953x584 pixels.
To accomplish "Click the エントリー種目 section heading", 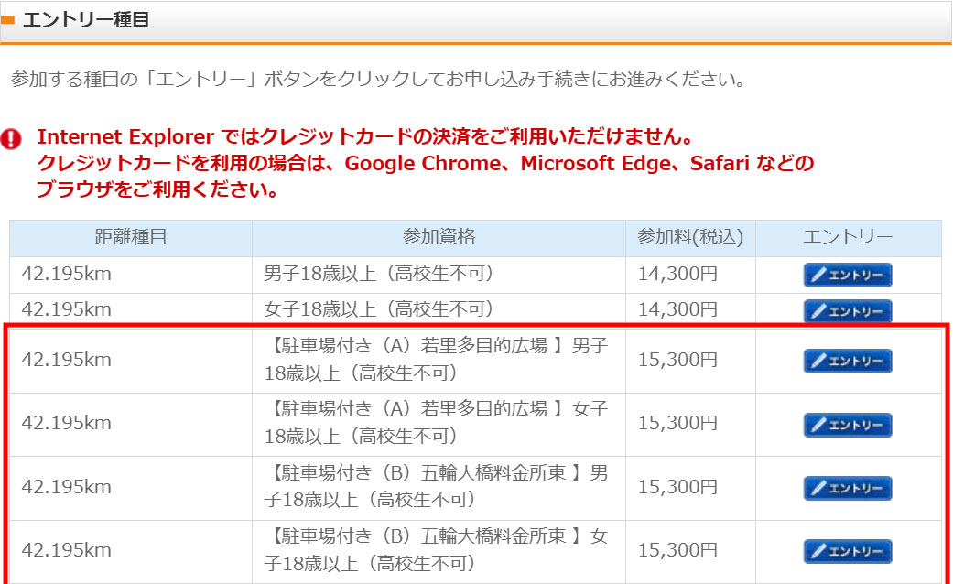I will 86,20.
